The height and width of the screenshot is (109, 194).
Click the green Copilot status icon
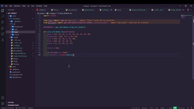point(175,108)
